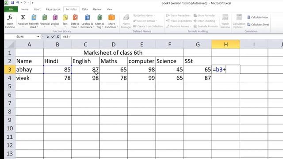Screen dimensions: 283x159
Task: Click the 'SSt' header cell
Action: click(x=198, y=61)
